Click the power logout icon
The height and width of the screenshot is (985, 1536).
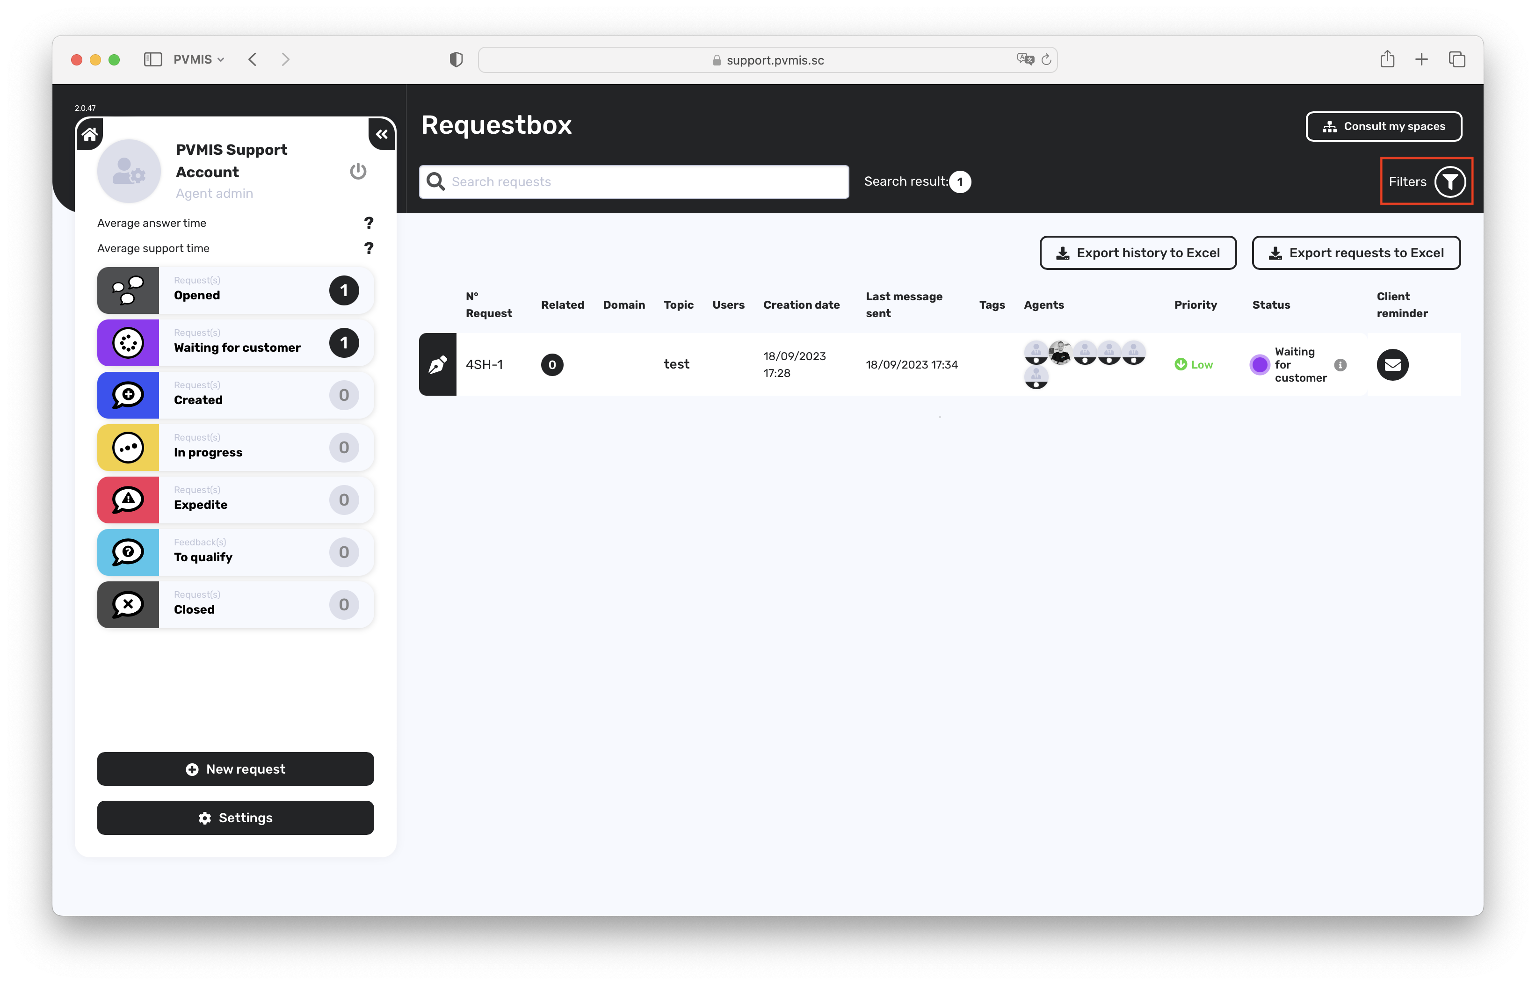coord(358,171)
